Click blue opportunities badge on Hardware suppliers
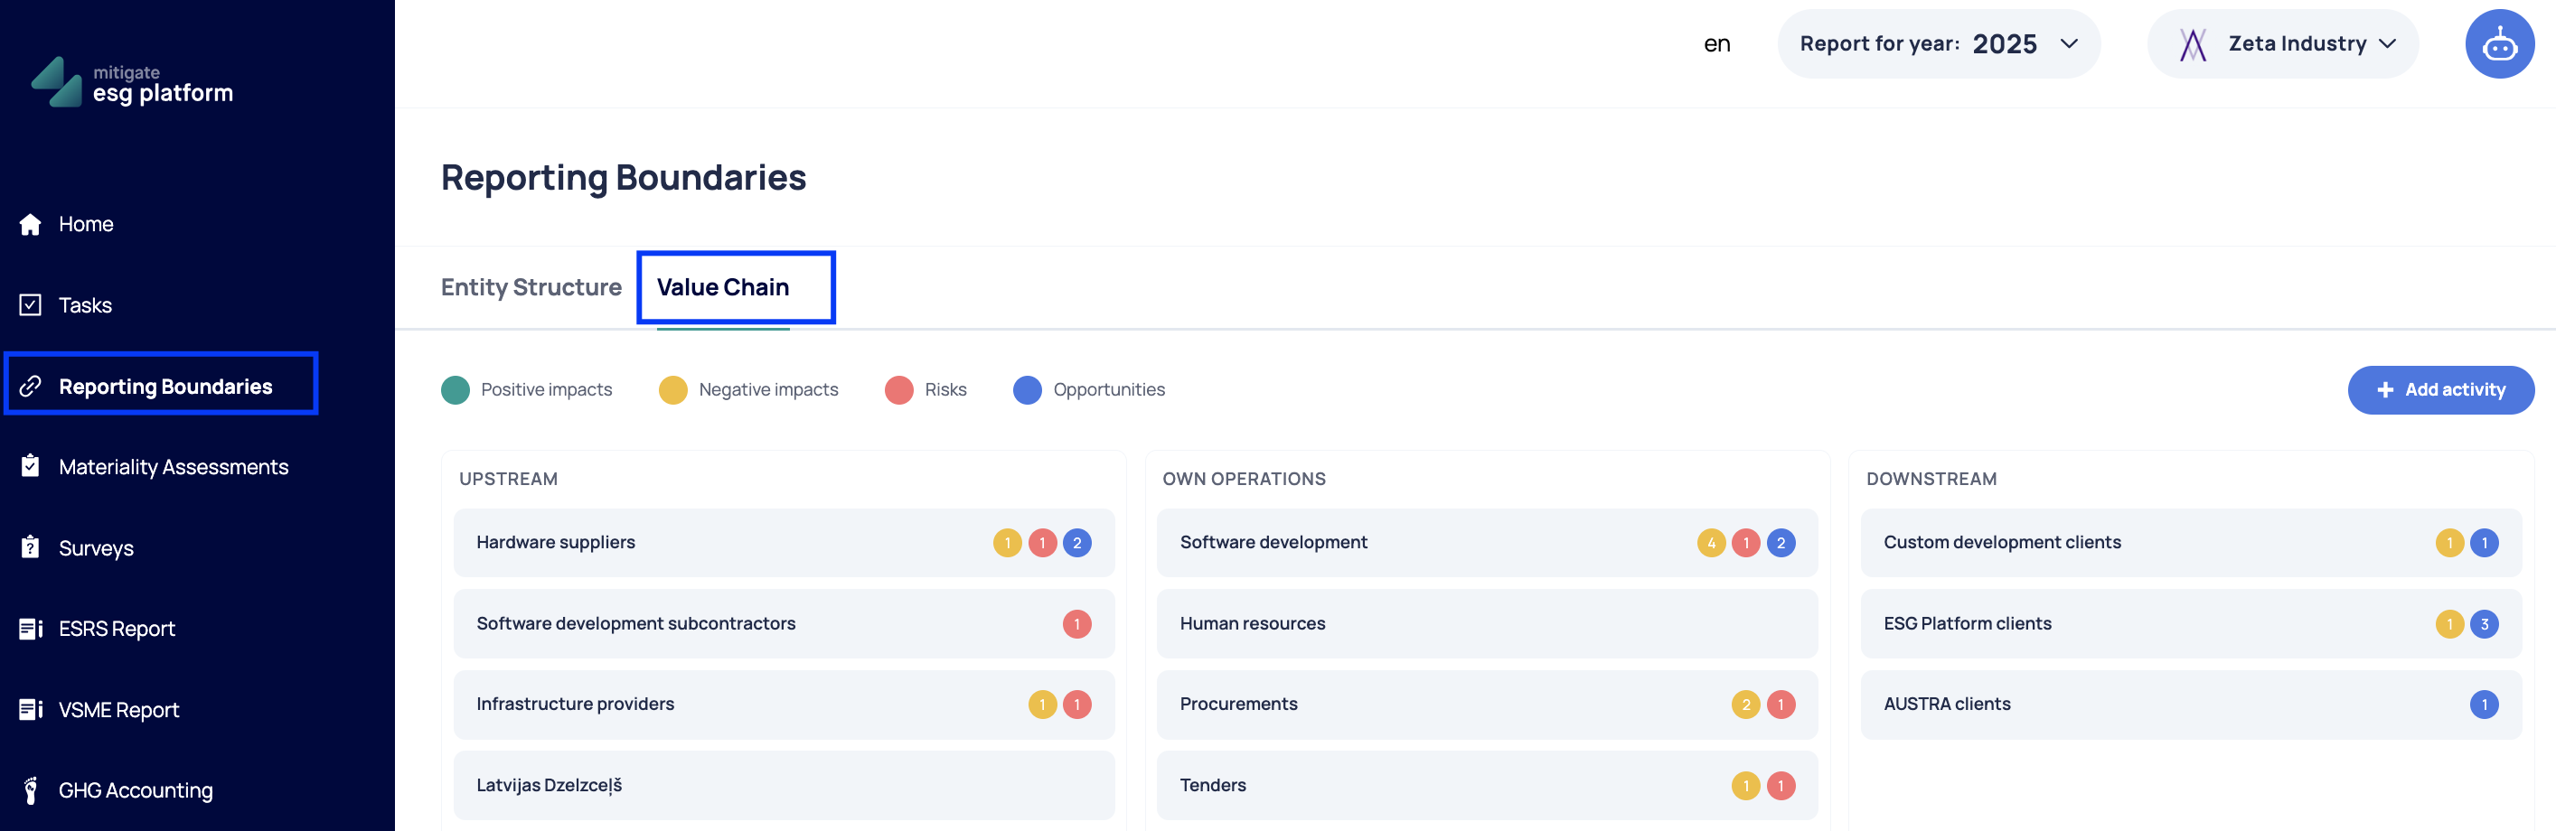Screen dimensions: 2556x831 (1076, 543)
